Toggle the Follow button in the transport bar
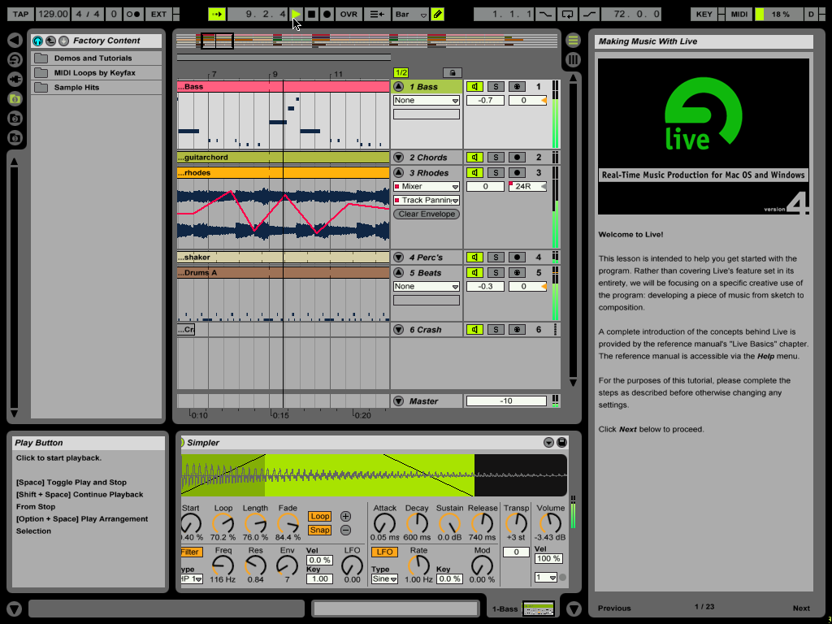The height and width of the screenshot is (624, 832). 216,15
